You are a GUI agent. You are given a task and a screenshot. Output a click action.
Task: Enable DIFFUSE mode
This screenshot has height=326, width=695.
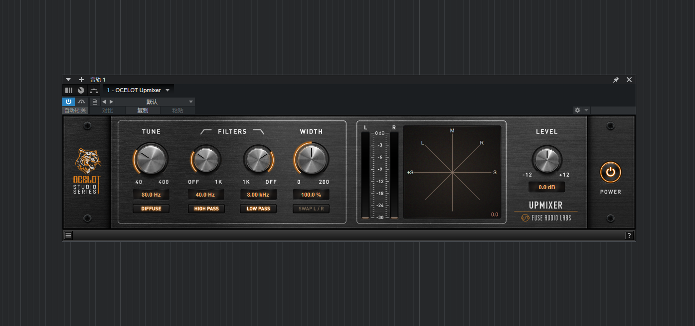151,209
